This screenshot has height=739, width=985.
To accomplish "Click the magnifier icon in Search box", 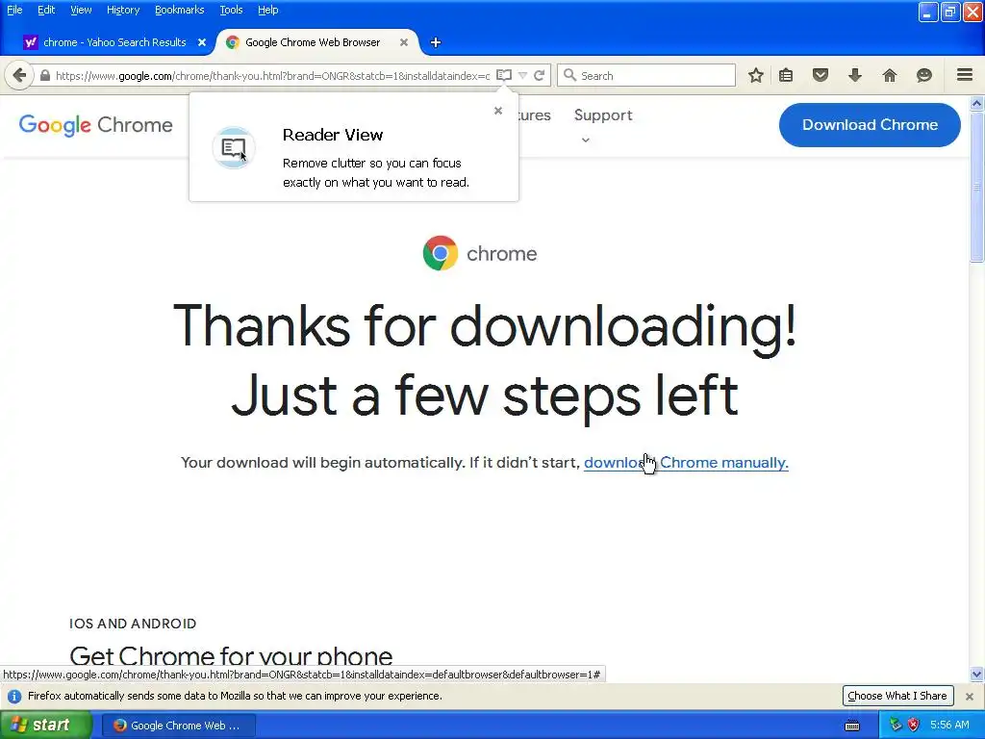I will 569,75.
